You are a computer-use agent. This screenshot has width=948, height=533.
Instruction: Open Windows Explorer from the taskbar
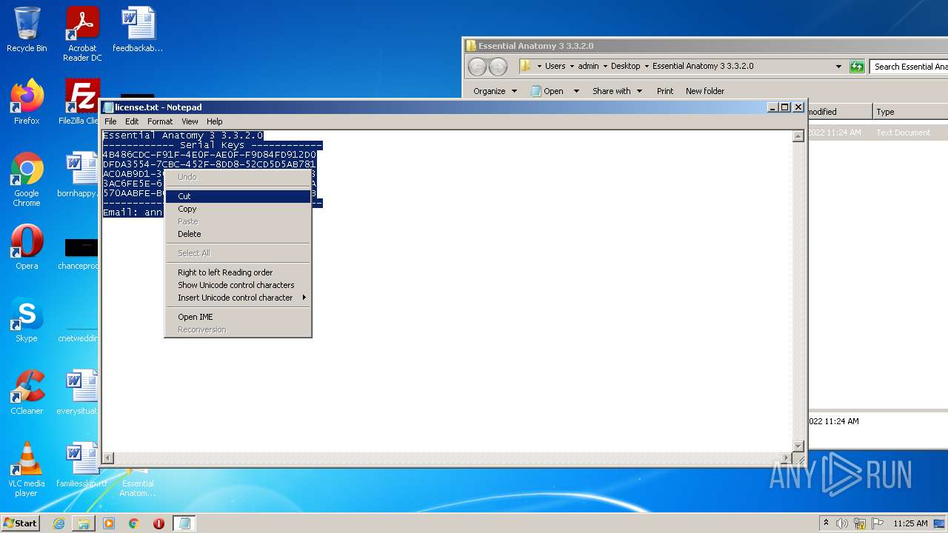pos(84,523)
